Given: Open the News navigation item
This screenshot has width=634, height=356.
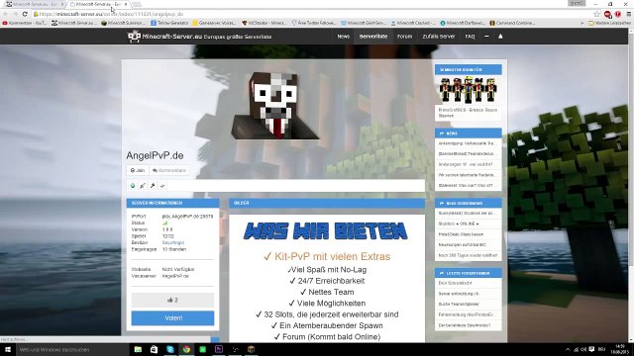Looking at the screenshot, I should click(344, 37).
